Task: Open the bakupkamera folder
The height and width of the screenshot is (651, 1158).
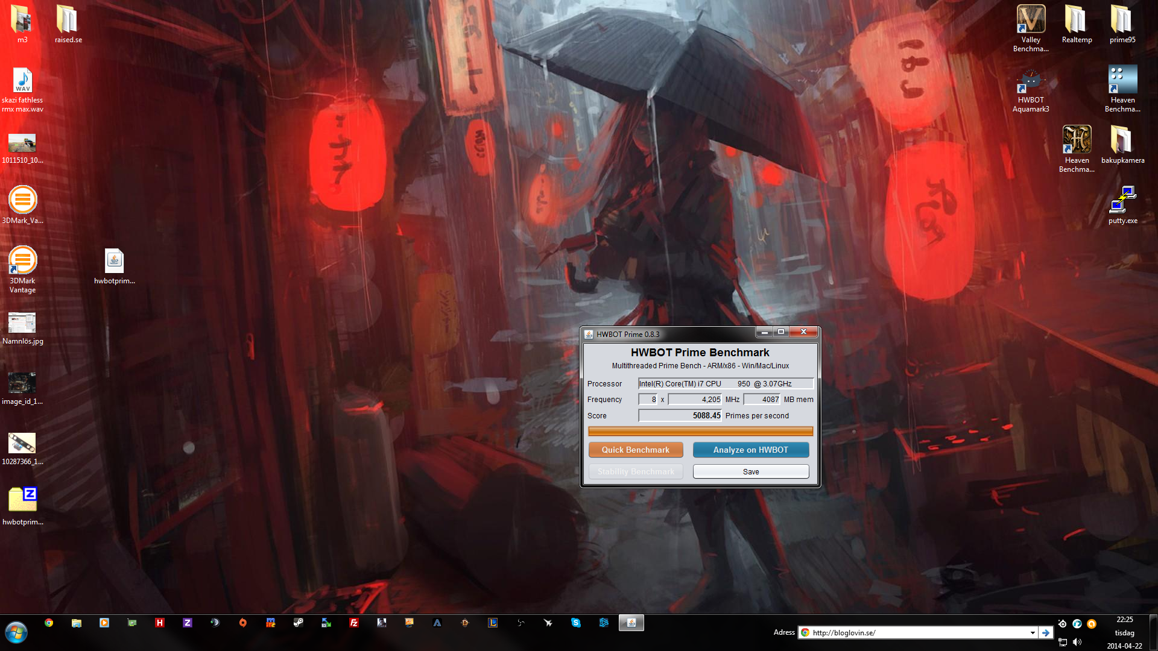Action: click(1122, 145)
